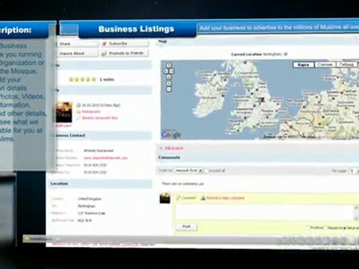Click the pencil icon beside Comment
The width and height of the screenshot is (359, 269).
(178, 198)
